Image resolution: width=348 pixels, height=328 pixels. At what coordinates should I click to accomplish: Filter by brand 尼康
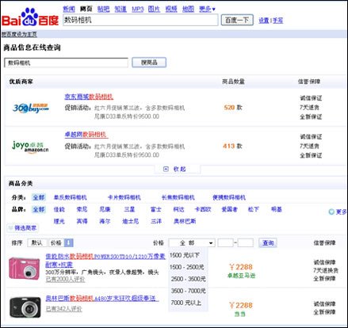(x=105, y=209)
